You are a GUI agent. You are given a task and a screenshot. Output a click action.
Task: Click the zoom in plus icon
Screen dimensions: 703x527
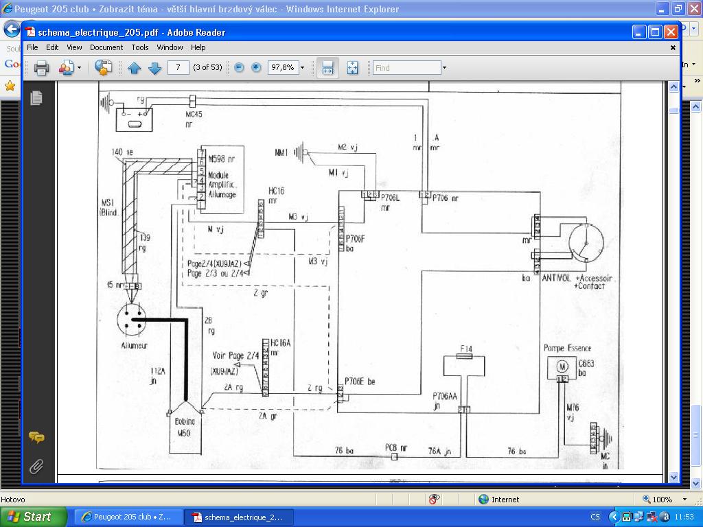[256, 67]
